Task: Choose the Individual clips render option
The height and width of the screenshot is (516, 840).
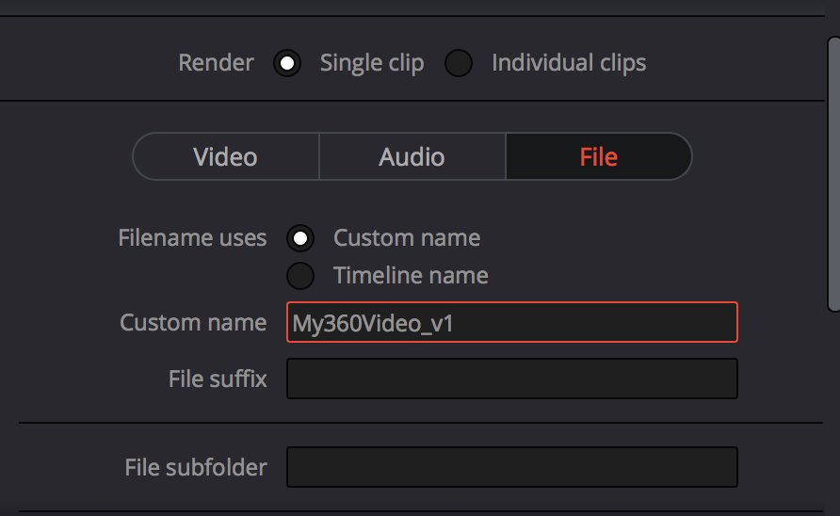Action: (459, 63)
